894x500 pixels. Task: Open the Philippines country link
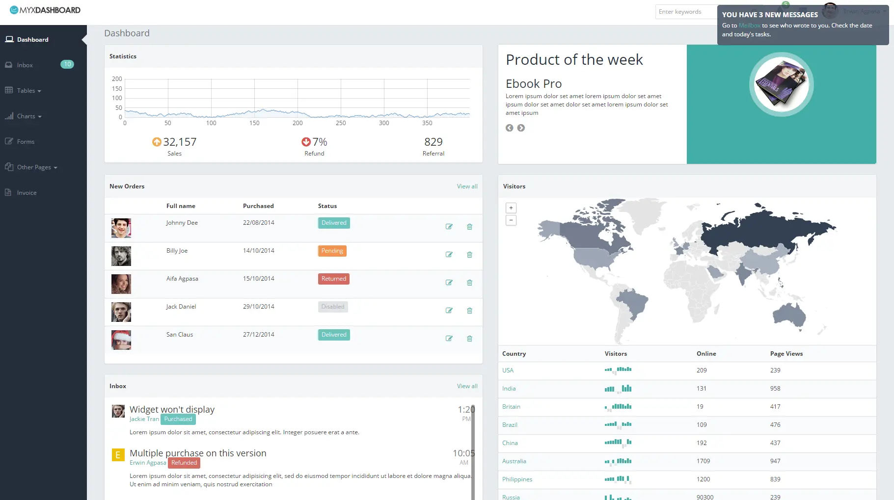[517, 479]
